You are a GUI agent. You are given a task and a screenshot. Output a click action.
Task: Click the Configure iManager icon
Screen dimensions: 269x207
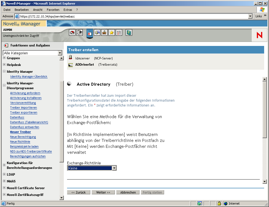pyautogui.click(x=104, y=32)
